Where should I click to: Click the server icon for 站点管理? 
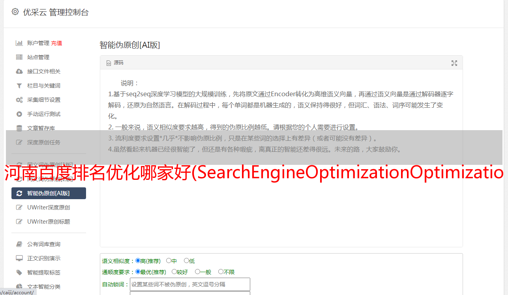(x=19, y=57)
